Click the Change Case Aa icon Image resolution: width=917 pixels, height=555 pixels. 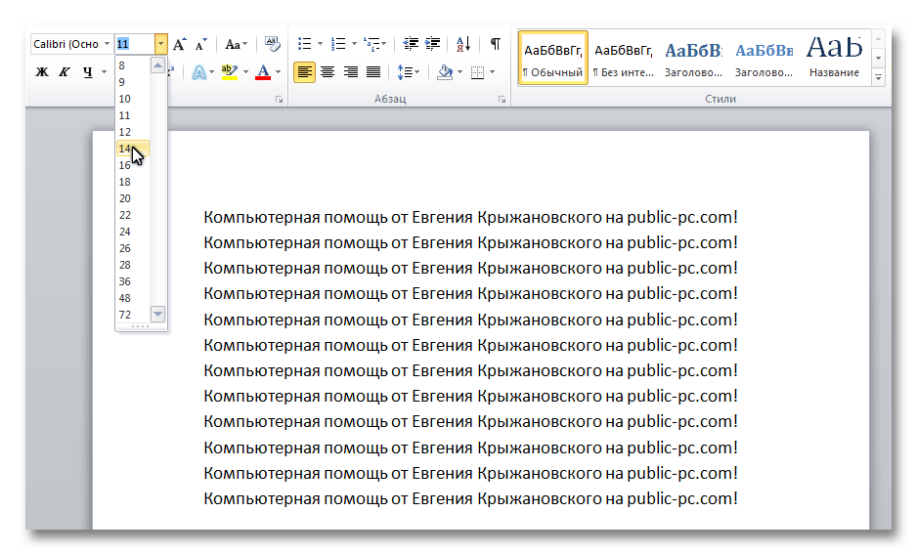233,44
